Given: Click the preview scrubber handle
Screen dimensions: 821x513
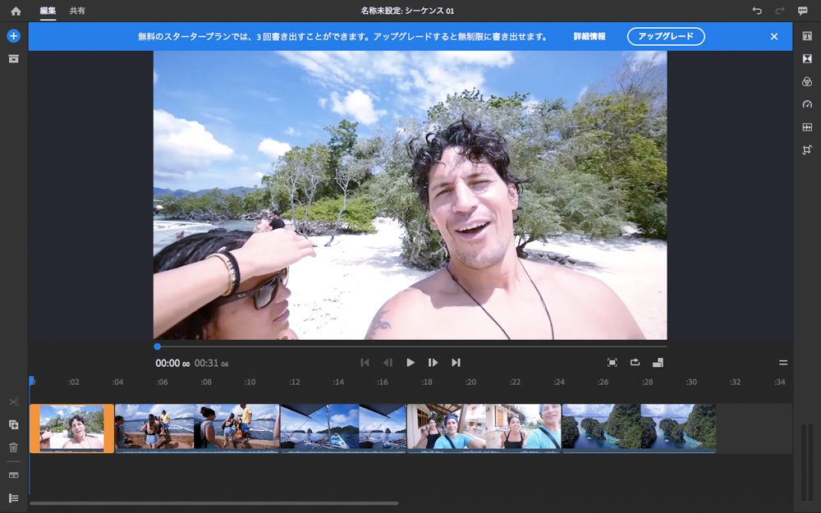Looking at the screenshot, I should click(157, 346).
